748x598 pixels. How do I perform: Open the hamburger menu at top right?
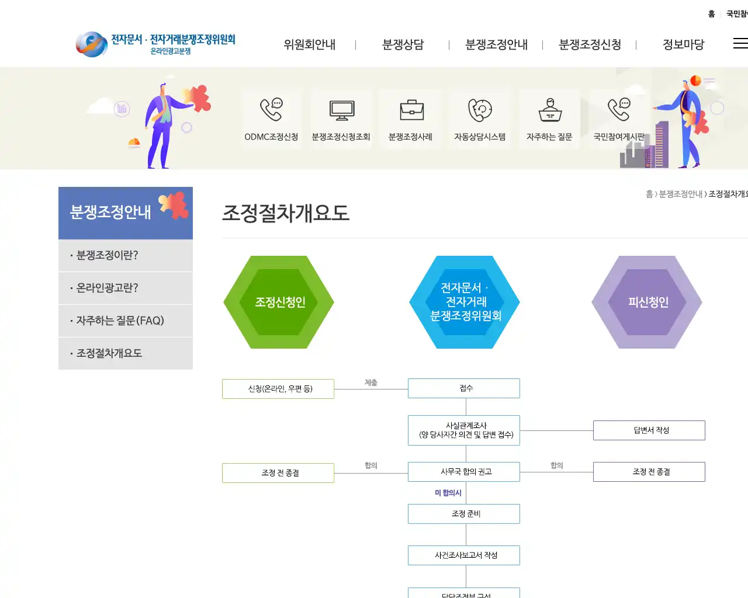tap(740, 43)
